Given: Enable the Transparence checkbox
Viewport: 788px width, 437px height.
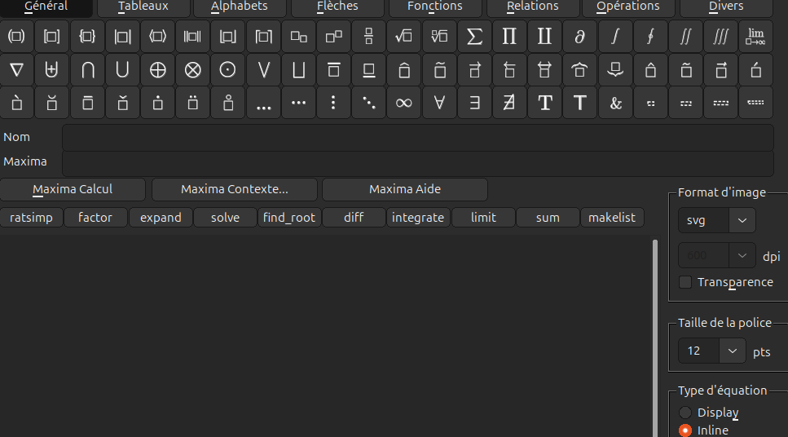Looking at the screenshot, I should pos(685,282).
